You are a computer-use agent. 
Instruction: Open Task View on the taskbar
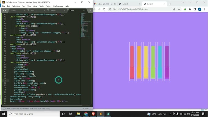[x=71, y=114]
